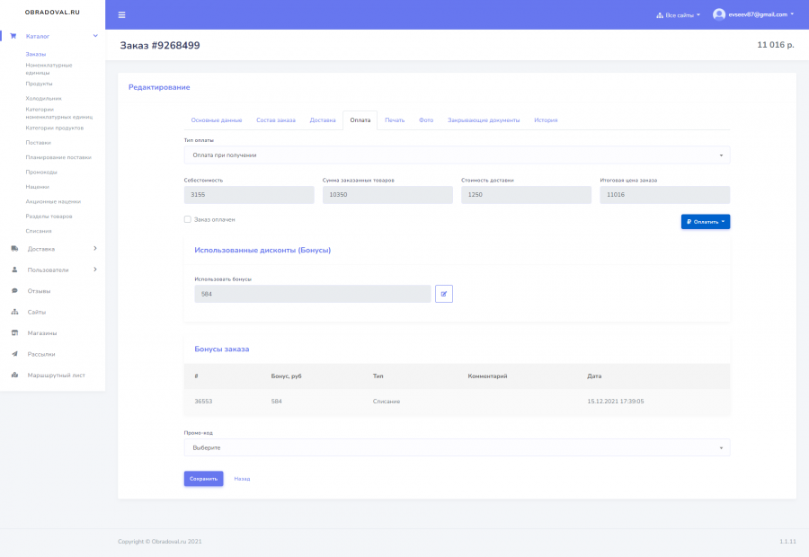Click the Итоговая цена заказа field

pyautogui.click(x=664, y=195)
